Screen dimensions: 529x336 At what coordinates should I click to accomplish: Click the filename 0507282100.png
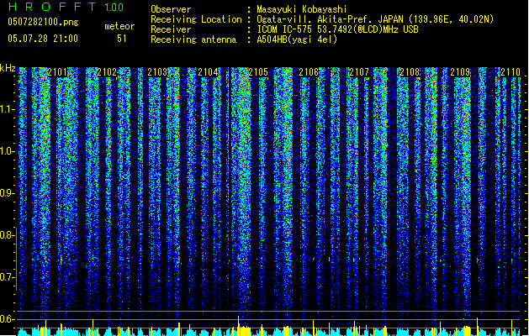tap(43, 22)
